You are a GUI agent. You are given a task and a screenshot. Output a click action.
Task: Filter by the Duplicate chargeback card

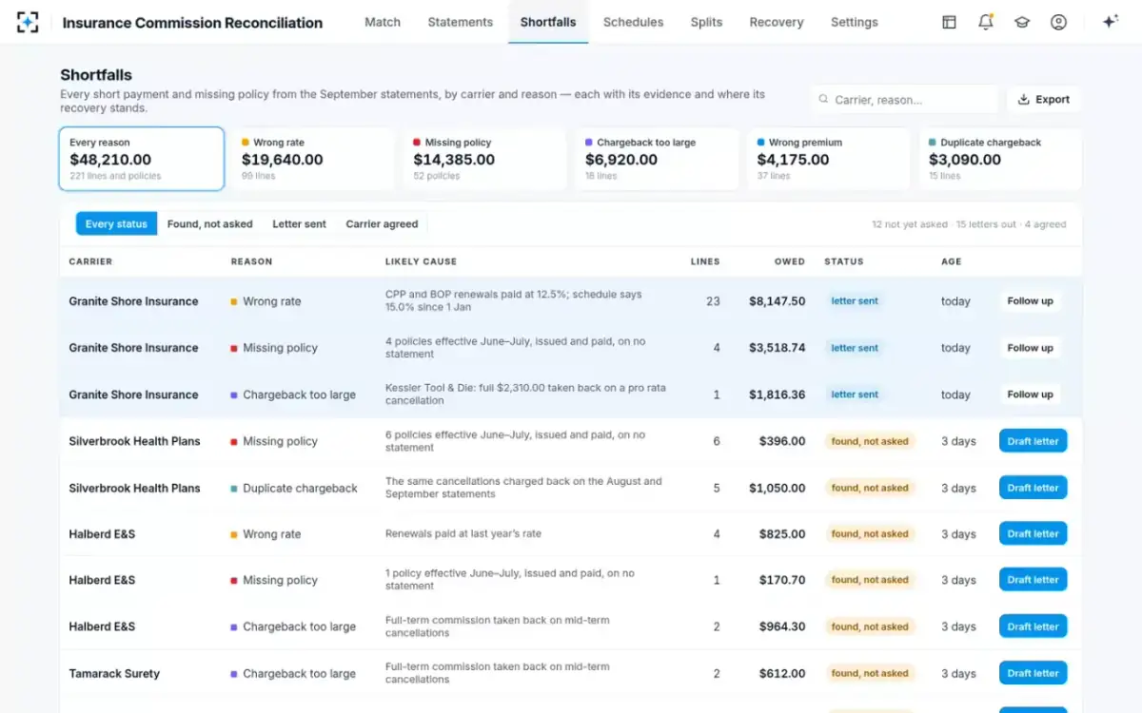1000,159
